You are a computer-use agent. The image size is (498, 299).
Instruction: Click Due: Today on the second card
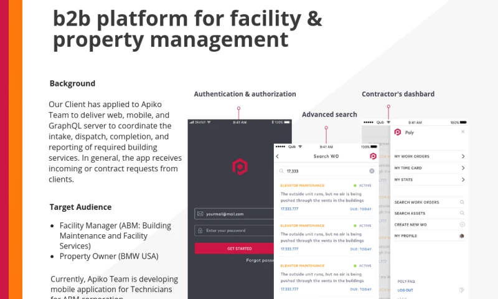[x=361, y=249]
